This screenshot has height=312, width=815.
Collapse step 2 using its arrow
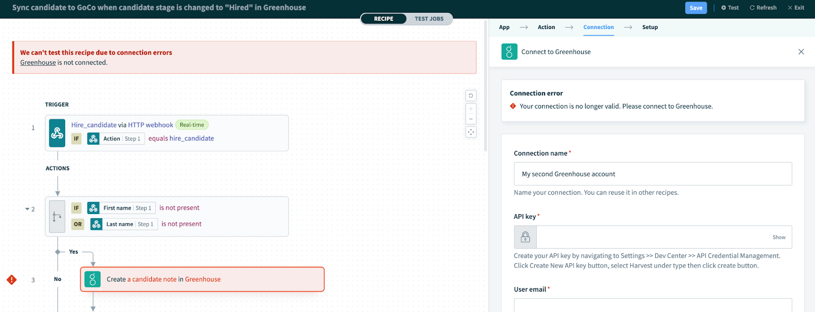pos(27,209)
